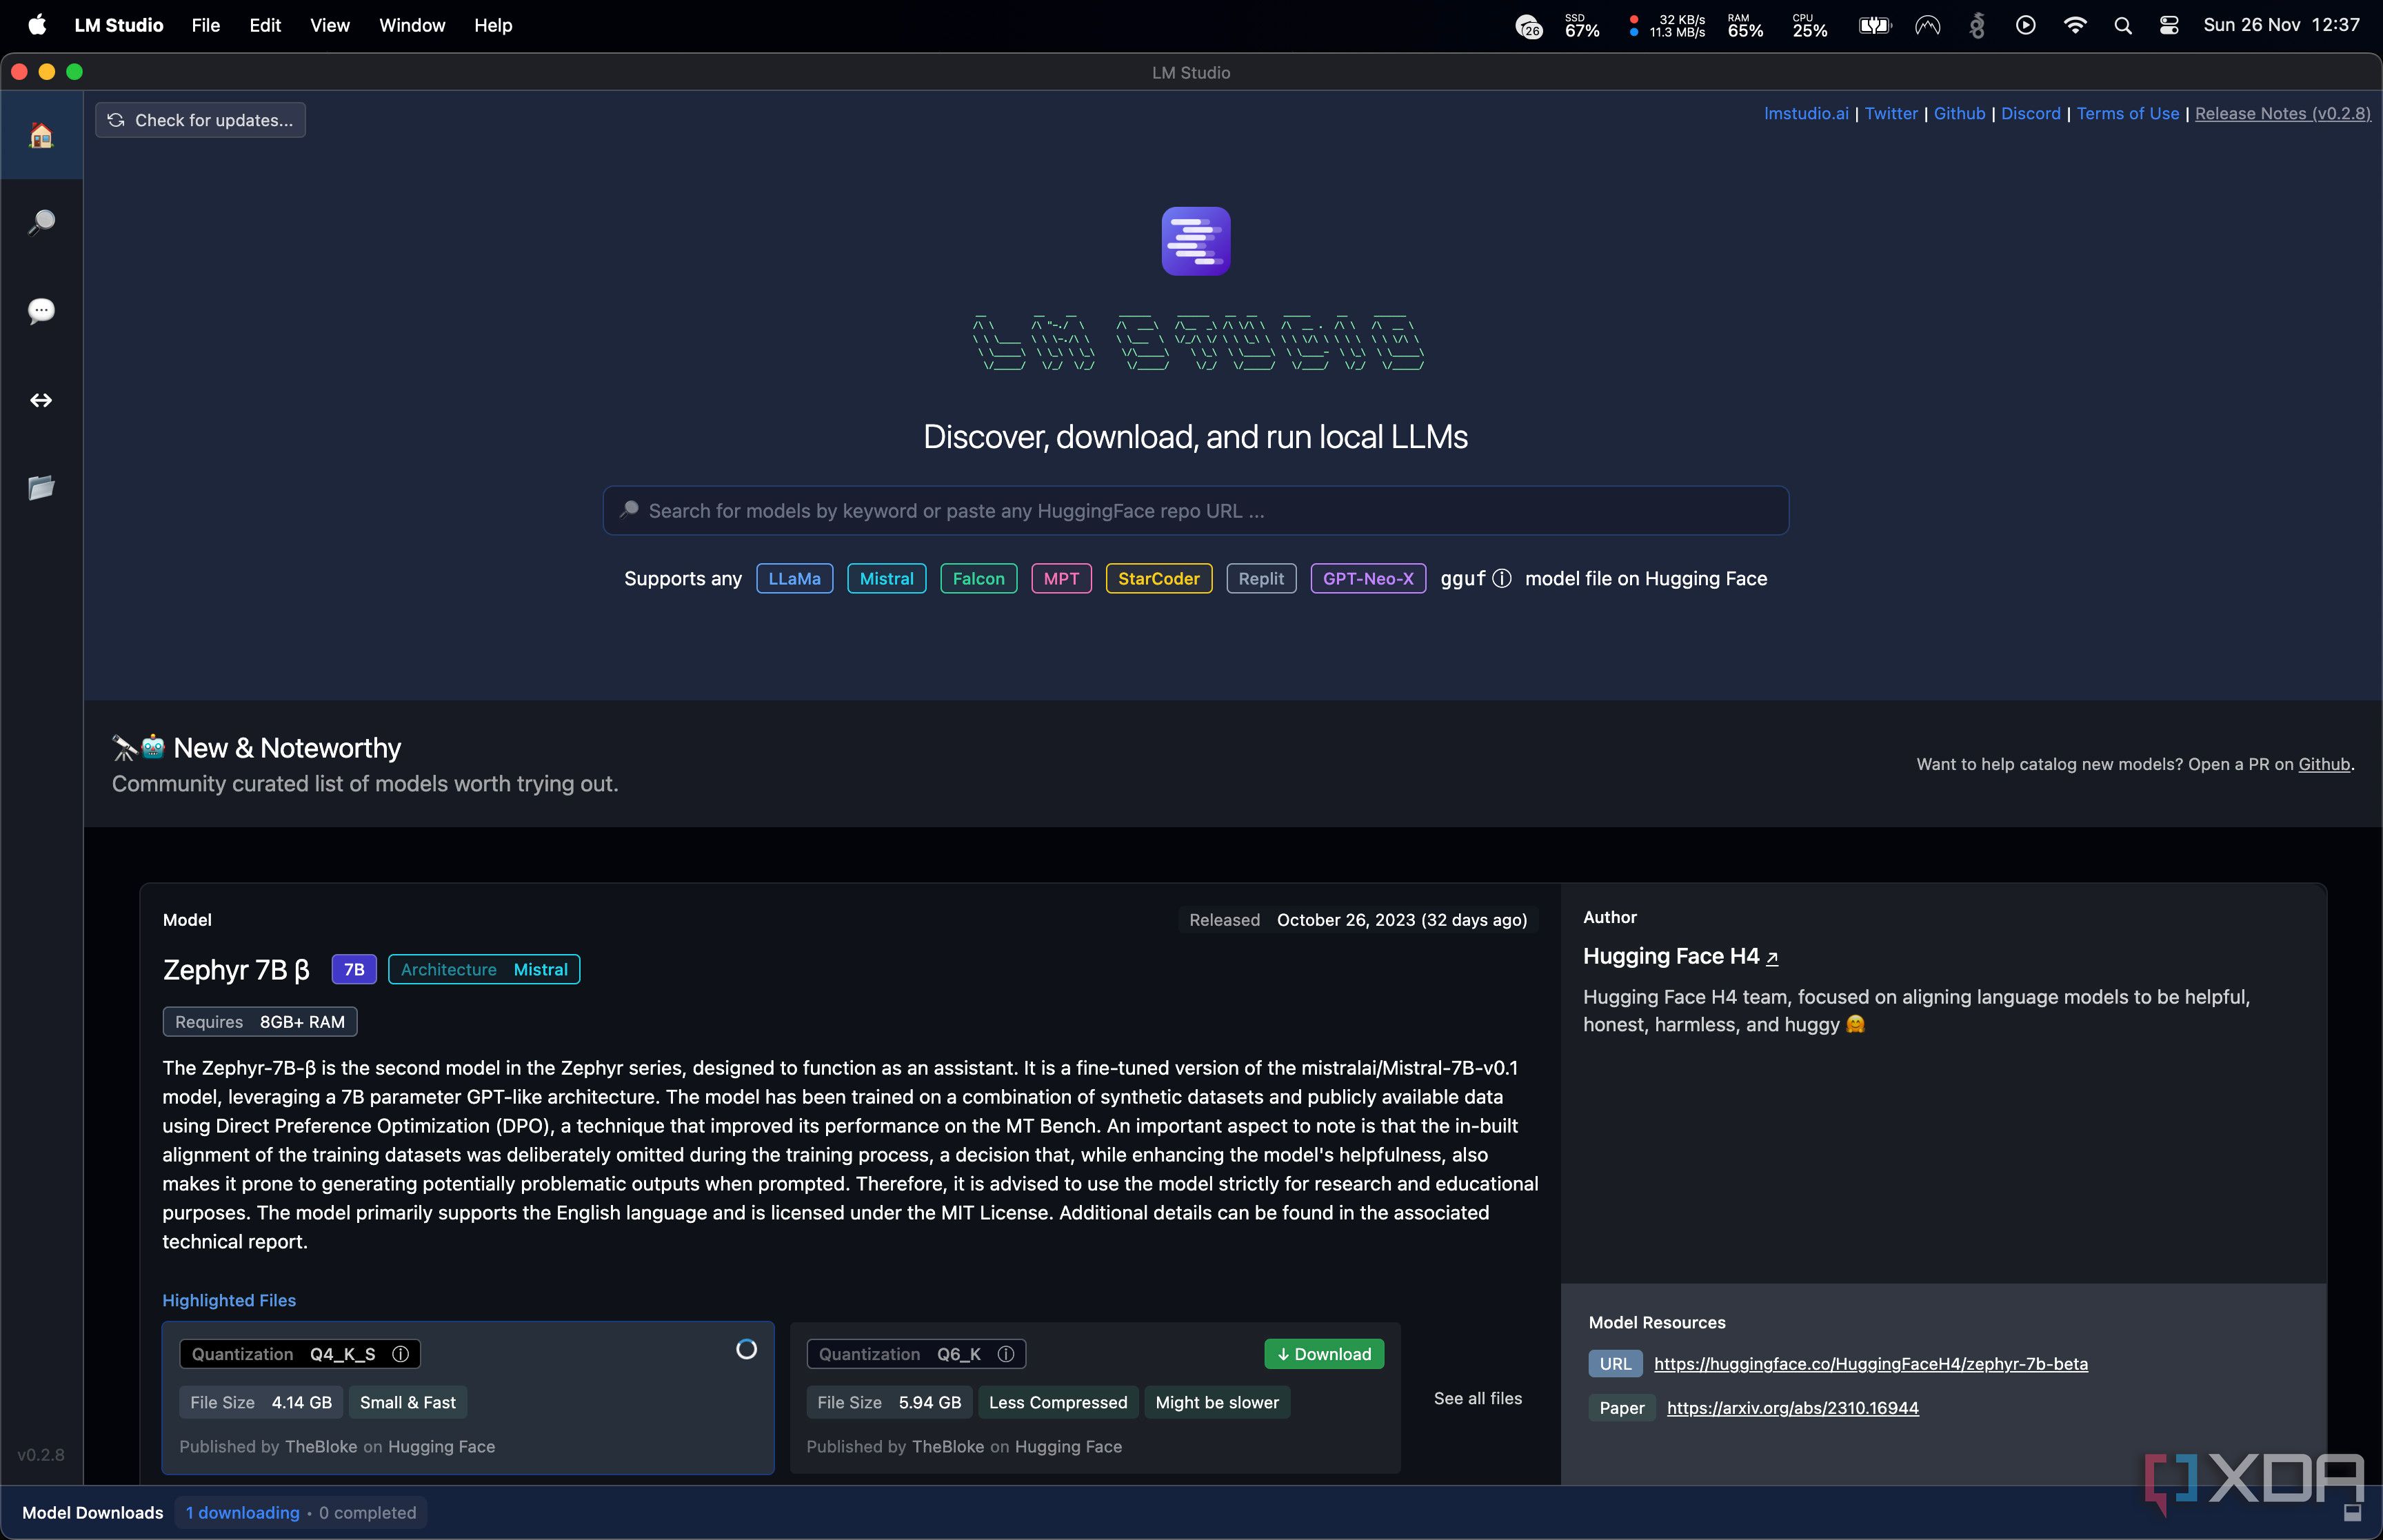
Task: Click the Replit architecture tag
Action: pos(1261,579)
